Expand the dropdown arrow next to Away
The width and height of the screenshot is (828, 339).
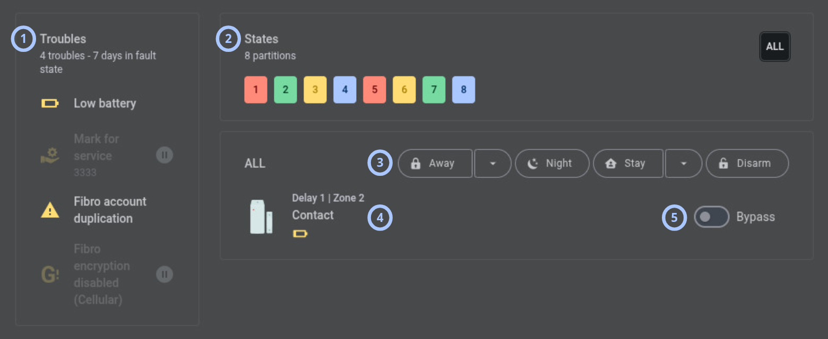click(493, 163)
